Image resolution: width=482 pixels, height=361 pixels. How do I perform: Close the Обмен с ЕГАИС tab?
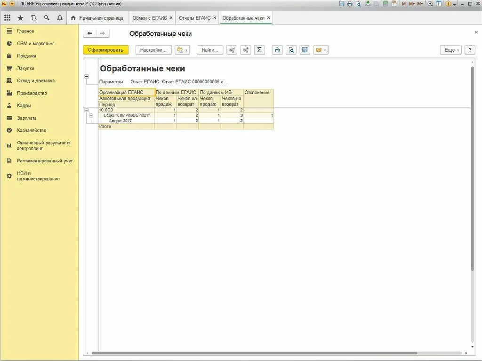[171, 18]
